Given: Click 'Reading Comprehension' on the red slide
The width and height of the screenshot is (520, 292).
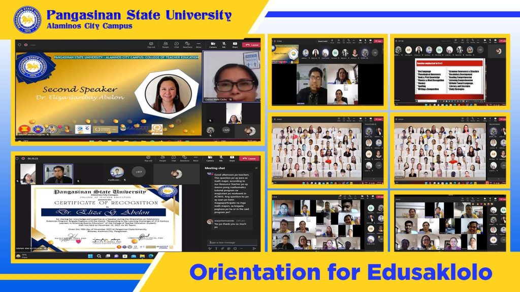Looking at the screenshot, I should pyautogui.click(x=460, y=78).
